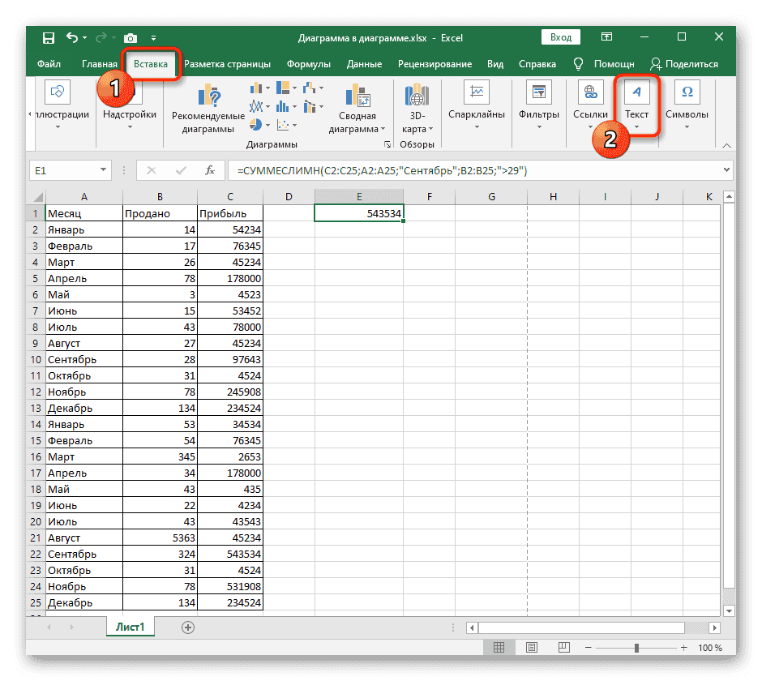The width and height of the screenshot is (762, 681).
Task: Click the Вход sign-in button
Action: pos(561,37)
